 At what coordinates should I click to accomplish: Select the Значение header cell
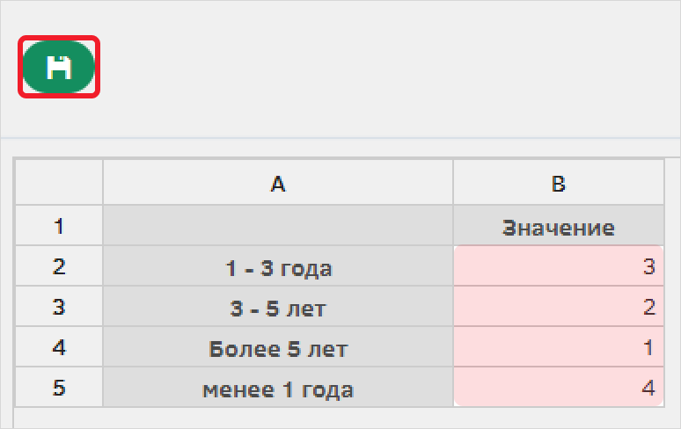(559, 225)
